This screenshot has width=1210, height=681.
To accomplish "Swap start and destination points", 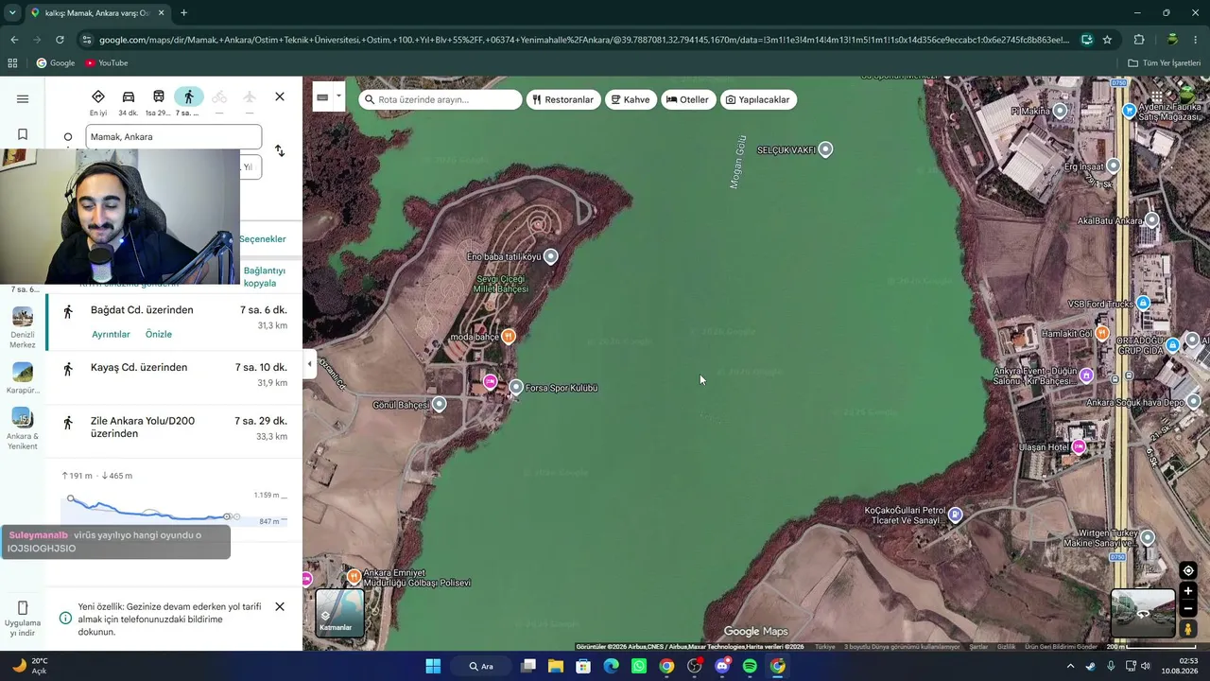I will (x=280, y=151).
